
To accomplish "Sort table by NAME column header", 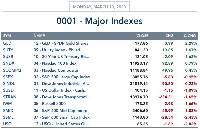I will click(39, 36).
